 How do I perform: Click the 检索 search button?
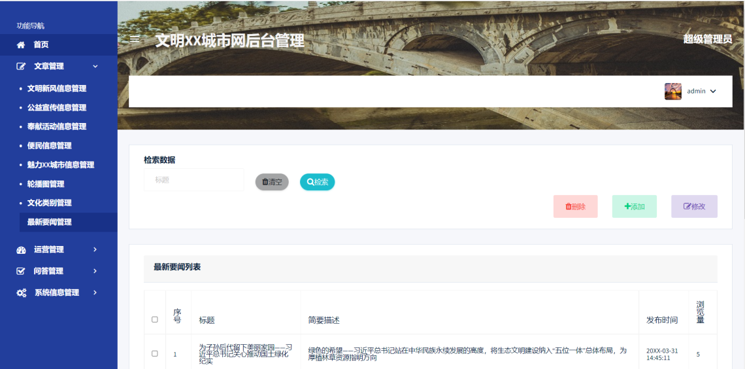tap(318, 182)
